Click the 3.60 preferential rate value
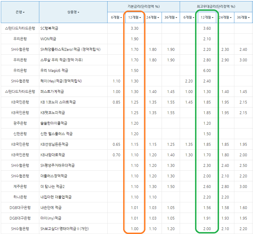The width and height of the screenshot is (253, 234). [207, 28]
